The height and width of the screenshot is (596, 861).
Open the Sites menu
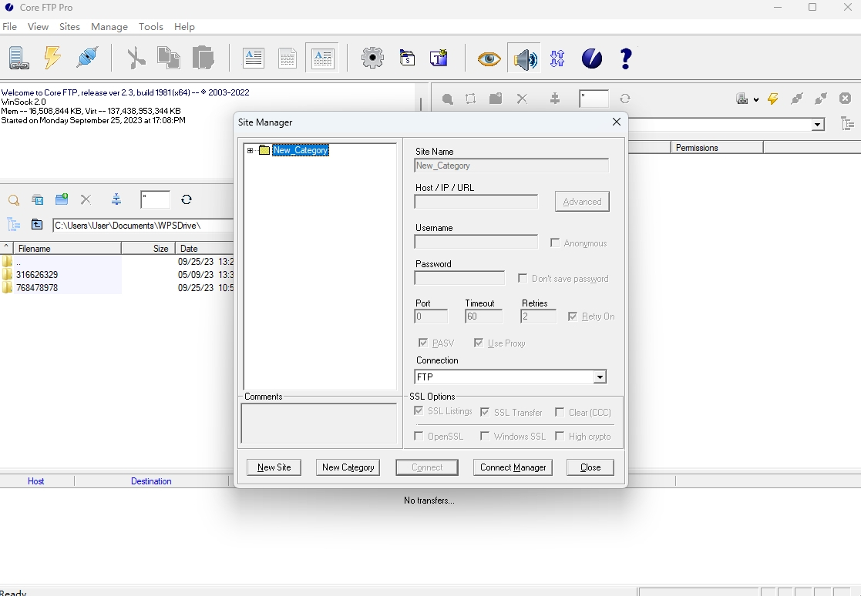69,26
